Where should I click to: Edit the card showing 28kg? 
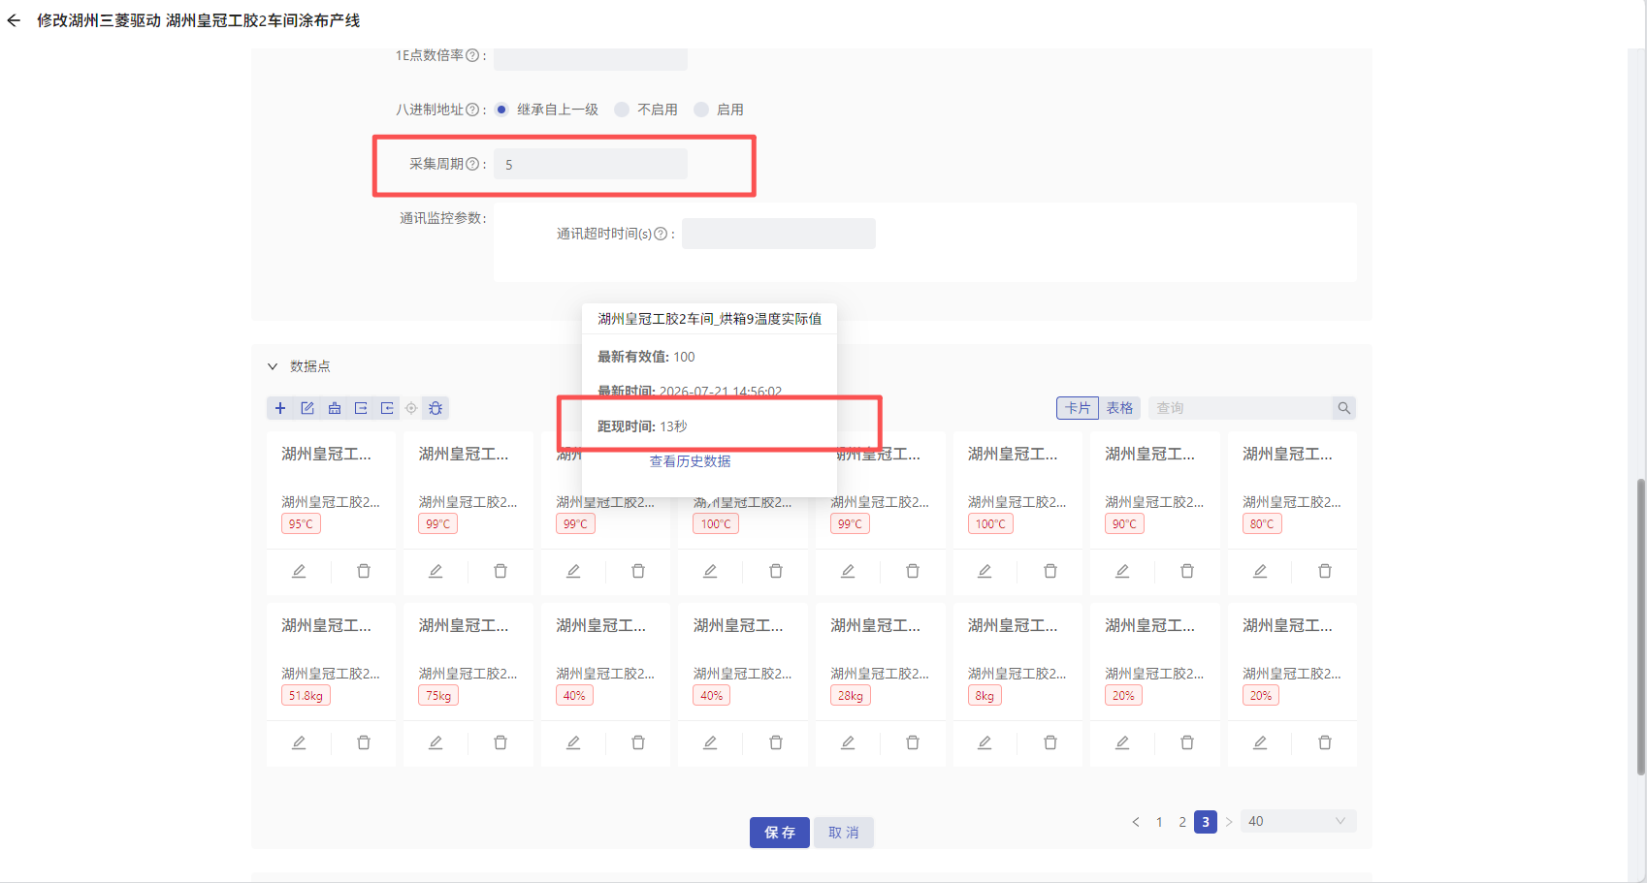[848, 742]
